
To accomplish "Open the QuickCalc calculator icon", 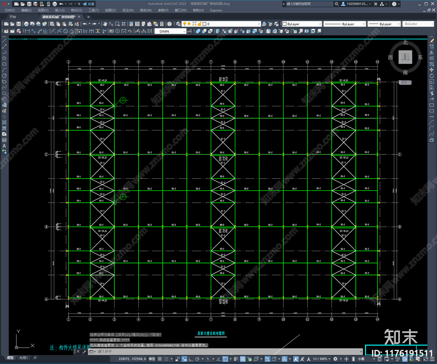I will 162,24.
